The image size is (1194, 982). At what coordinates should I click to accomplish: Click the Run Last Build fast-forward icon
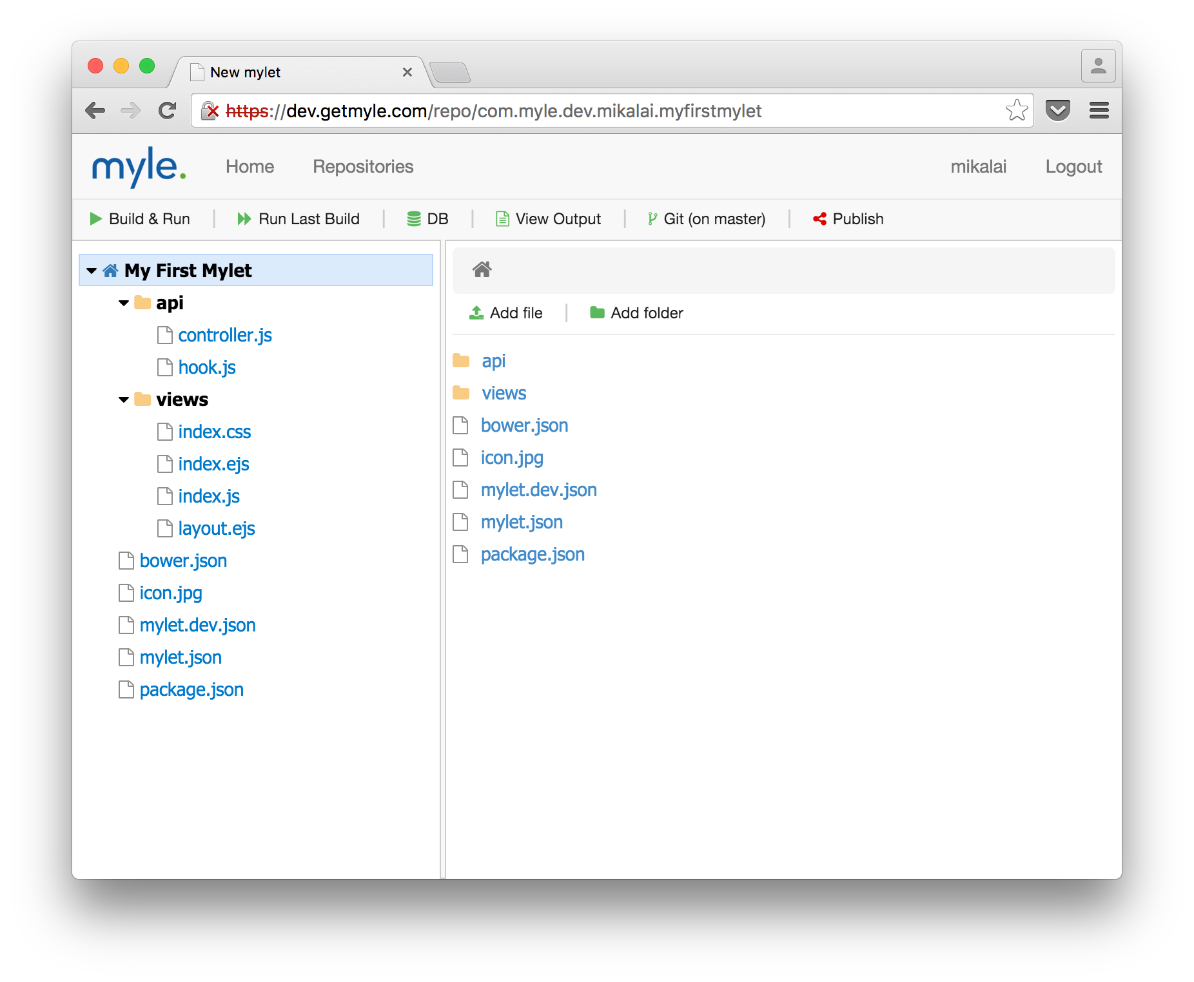[244, 219]
